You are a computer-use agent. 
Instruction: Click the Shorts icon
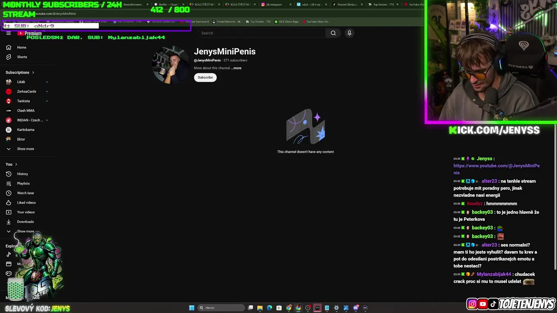9,57
